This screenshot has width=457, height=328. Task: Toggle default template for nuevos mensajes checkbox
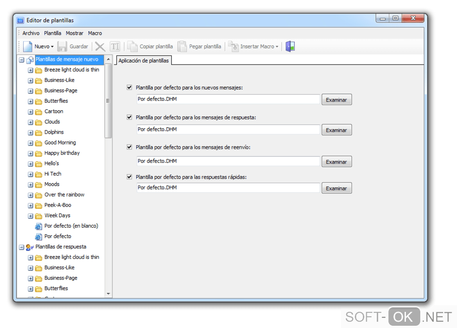(x=129, y=87)
